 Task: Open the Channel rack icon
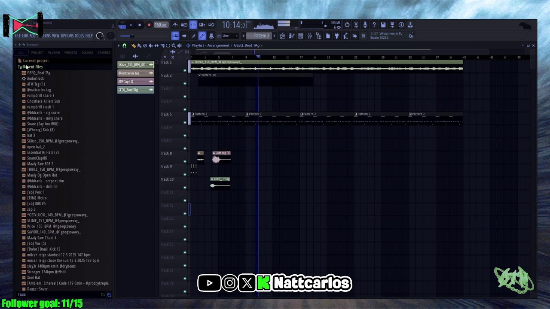tap(301, 36)
